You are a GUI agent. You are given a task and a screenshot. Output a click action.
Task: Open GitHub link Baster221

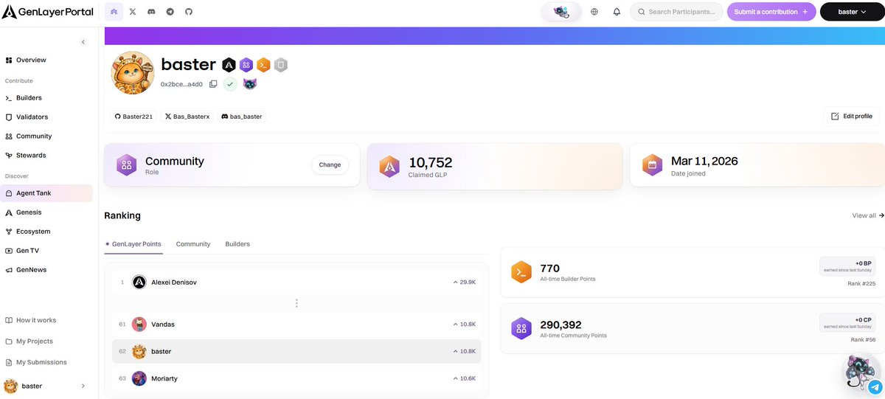point(133,117)
